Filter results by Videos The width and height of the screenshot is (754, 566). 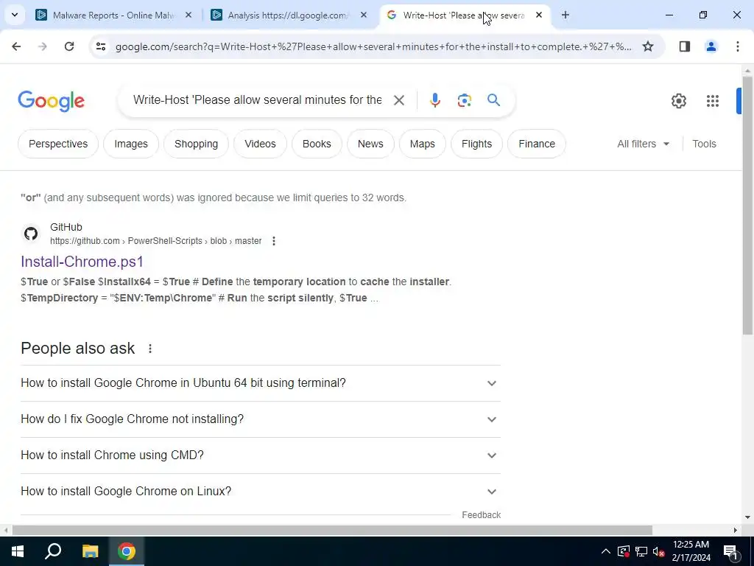(x=260, y=144)
